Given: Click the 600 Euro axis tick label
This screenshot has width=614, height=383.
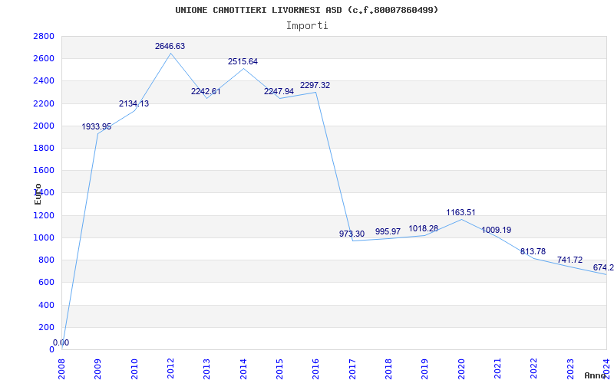Looking at the screenshot, I should point(46,282).
